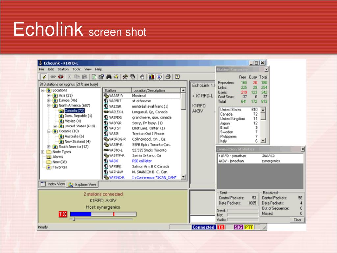Sort by the Location/Description column header
This screenshot has width=337, height=253.
click(156, 90)
